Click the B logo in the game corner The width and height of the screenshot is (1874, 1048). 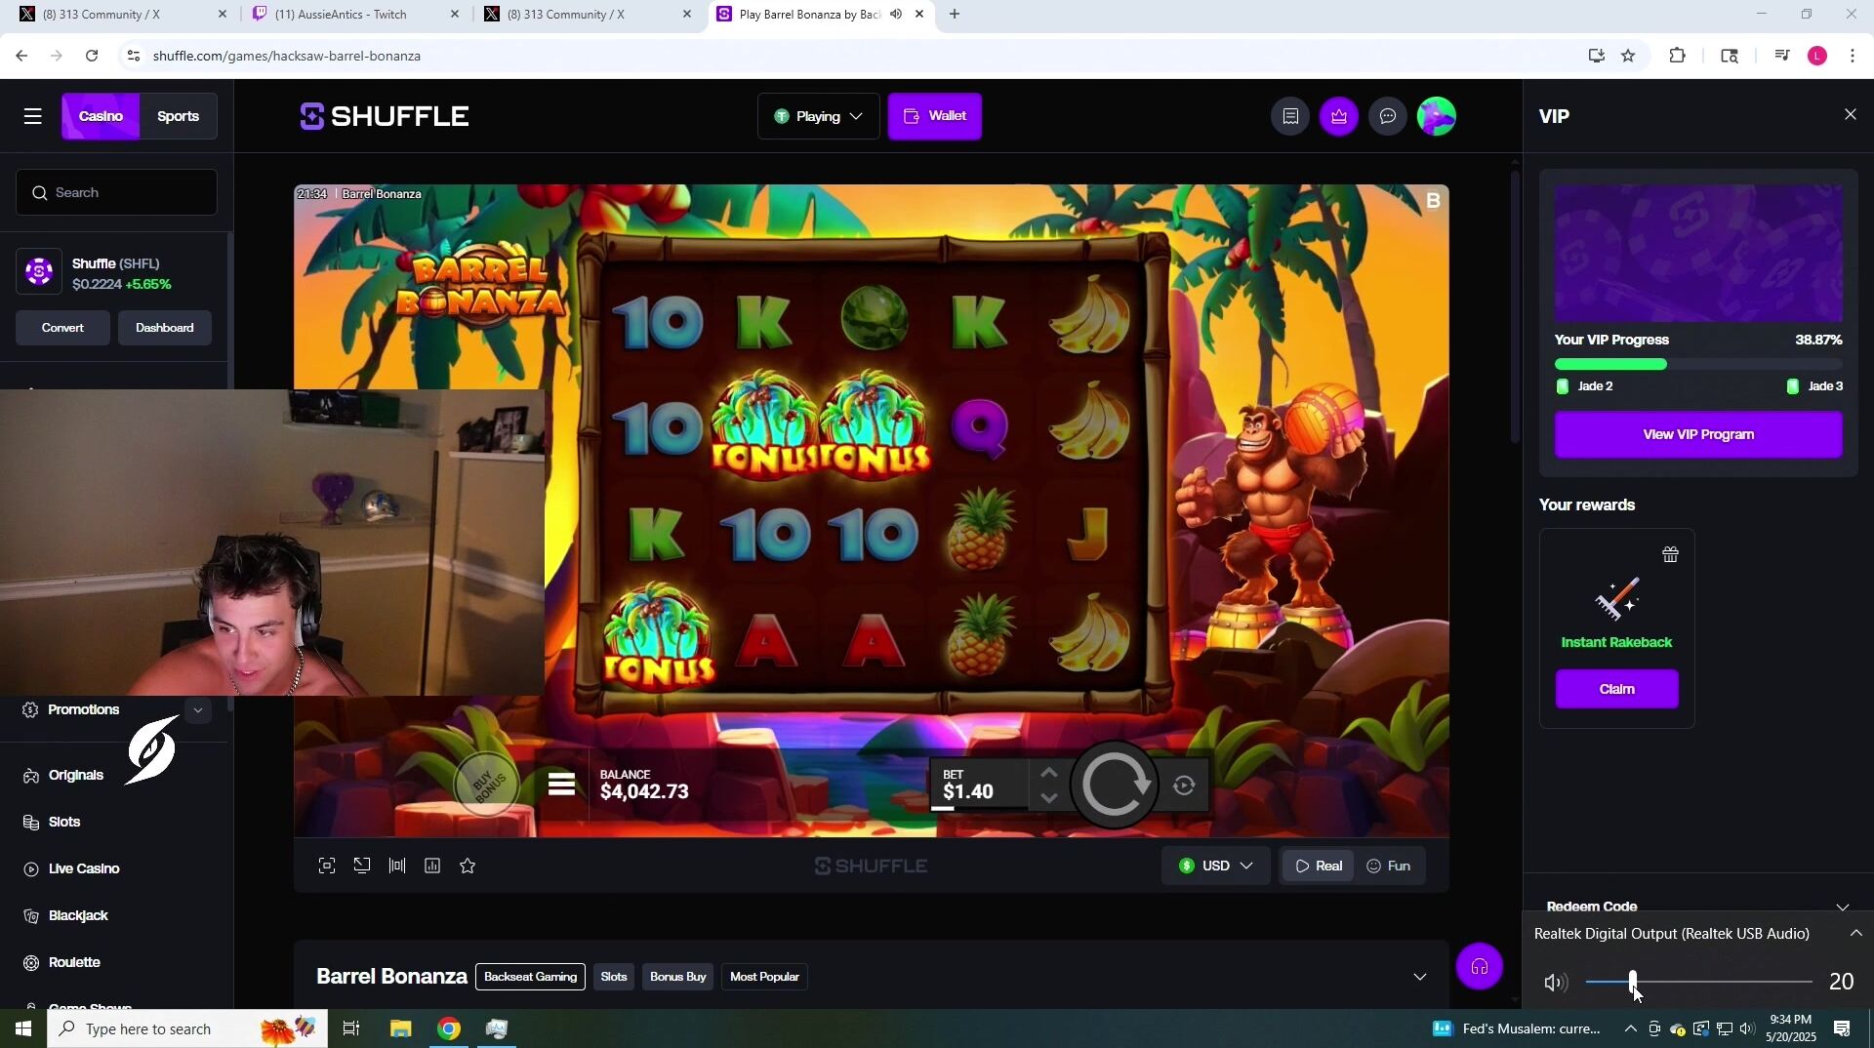coord(1433,201)
